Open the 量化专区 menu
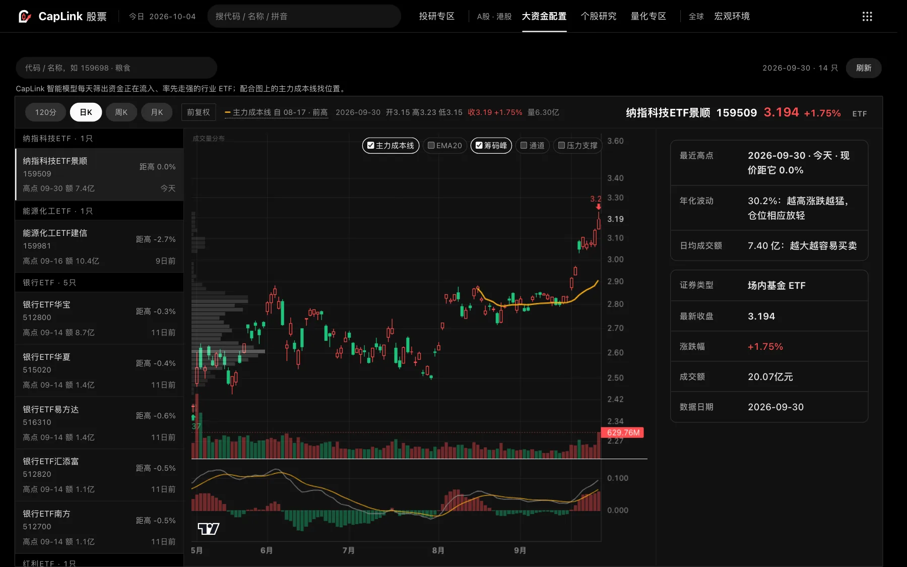Screen dimensions: 907x567 pos(649,16)
